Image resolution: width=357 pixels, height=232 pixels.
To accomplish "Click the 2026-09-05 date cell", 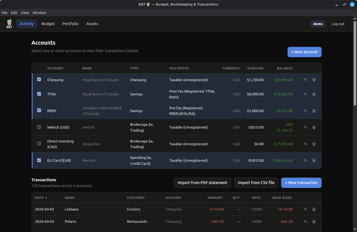I will (45, 209).
